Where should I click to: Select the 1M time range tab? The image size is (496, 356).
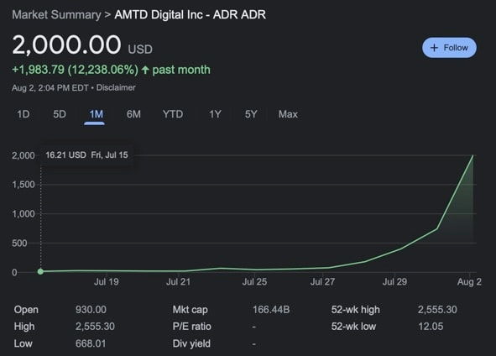pyautogui.click(x=97, y=114)
